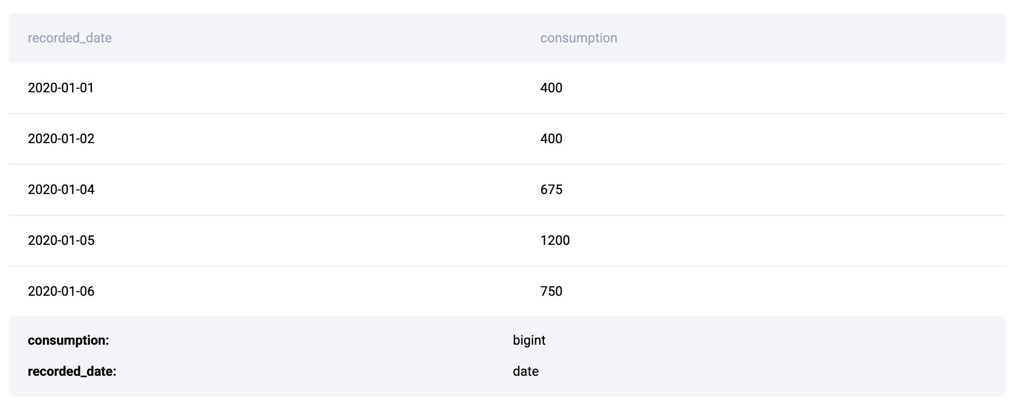Viewport: 1012px width, 413px height.
Task: Click the bold consumption: schema label
Action: 68,340
